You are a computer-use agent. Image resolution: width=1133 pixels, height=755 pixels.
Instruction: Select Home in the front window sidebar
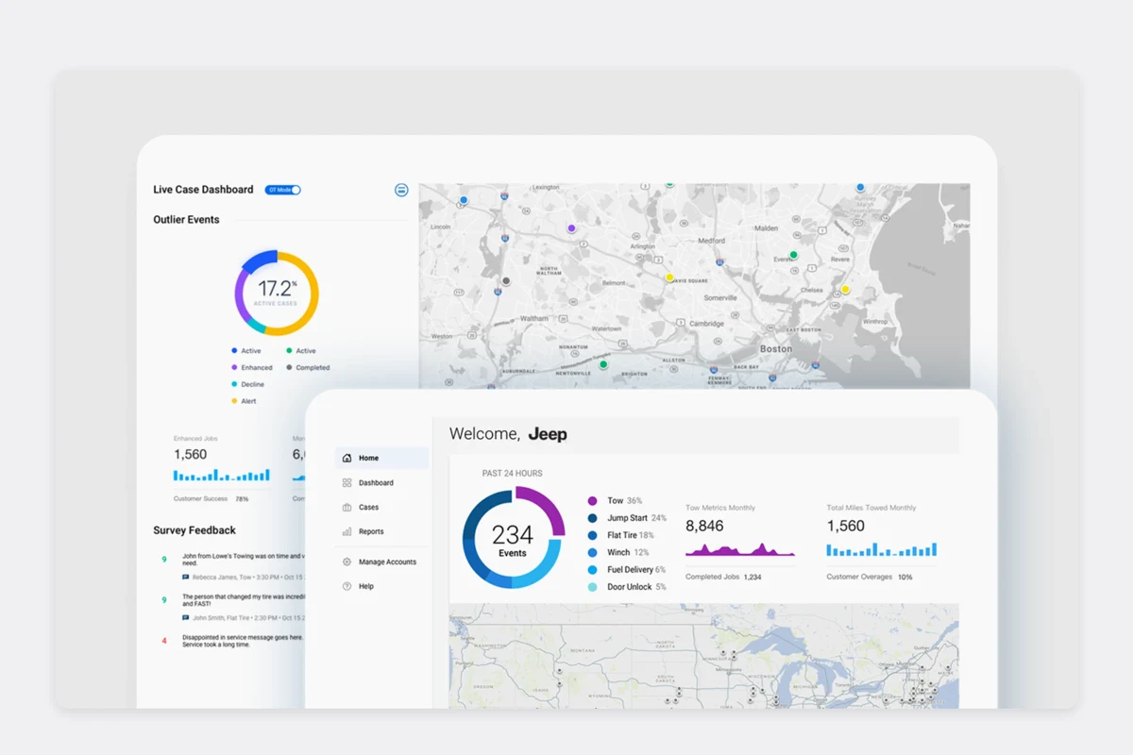point(381,458)
